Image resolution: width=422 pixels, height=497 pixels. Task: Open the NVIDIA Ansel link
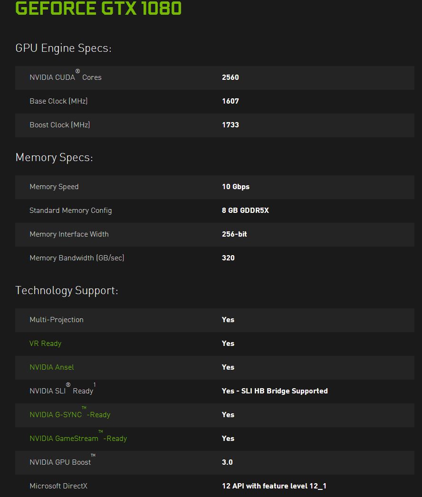click(x=52, y=367)
